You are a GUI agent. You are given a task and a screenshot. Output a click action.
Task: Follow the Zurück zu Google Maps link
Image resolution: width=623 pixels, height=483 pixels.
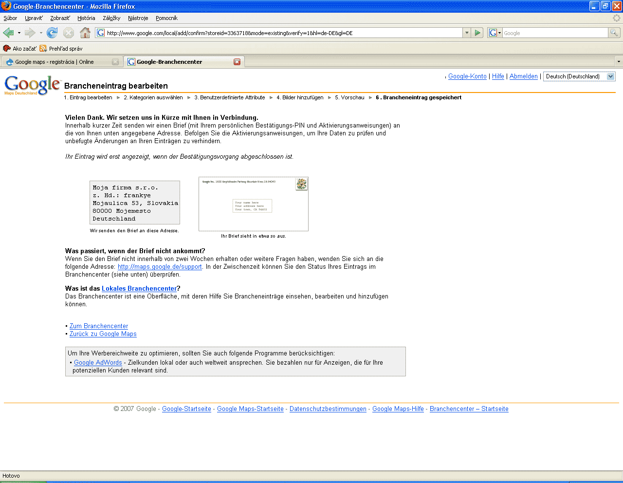[103, 334]
